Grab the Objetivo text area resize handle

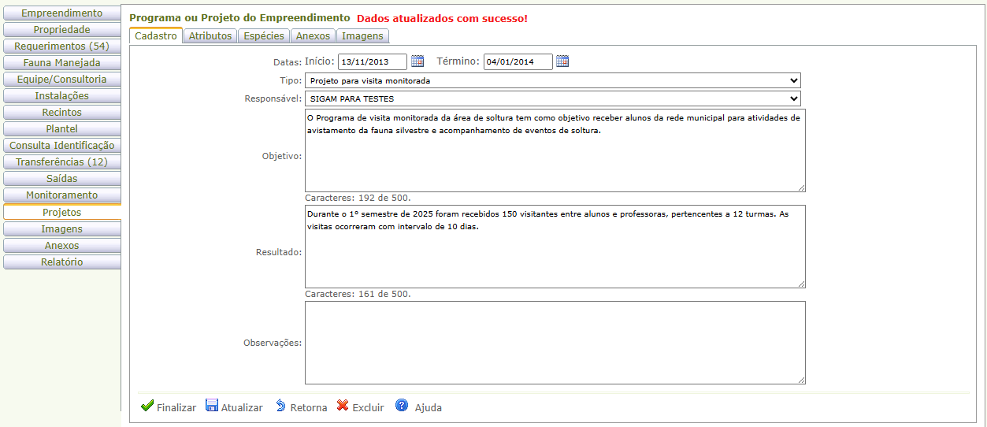point(801,188)
